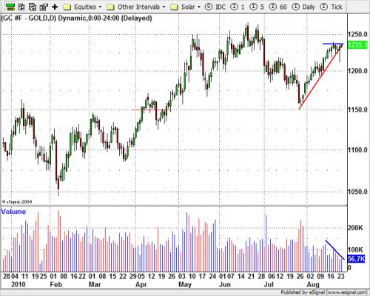
Task: Click the 200K volume axis label
Action: [x=355, y=228]
